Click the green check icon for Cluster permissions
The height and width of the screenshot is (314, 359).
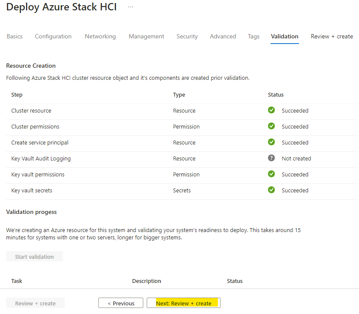pyautogui.click(x=271, y=126)
